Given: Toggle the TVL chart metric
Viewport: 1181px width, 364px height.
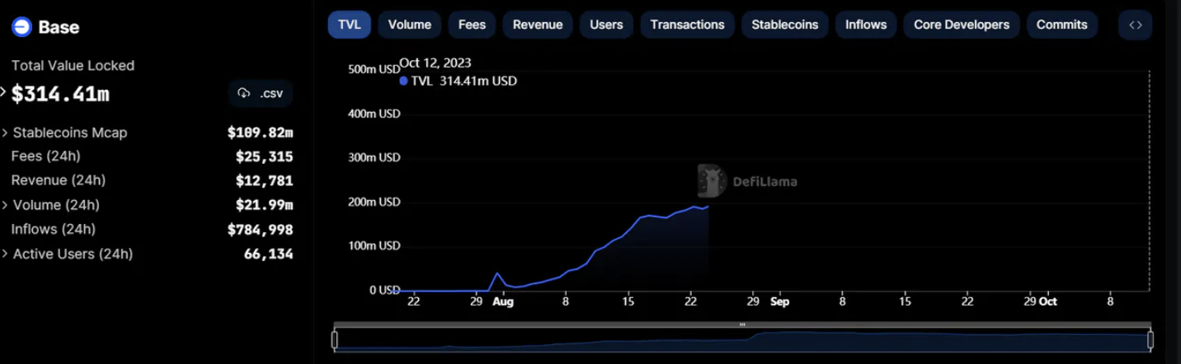Looking at the screenshot, I should coord(350,25).
